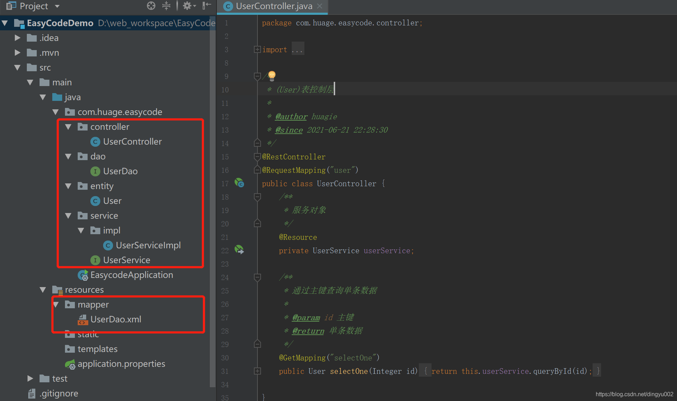Click the collapse all icon in Project toolbar

166,6
